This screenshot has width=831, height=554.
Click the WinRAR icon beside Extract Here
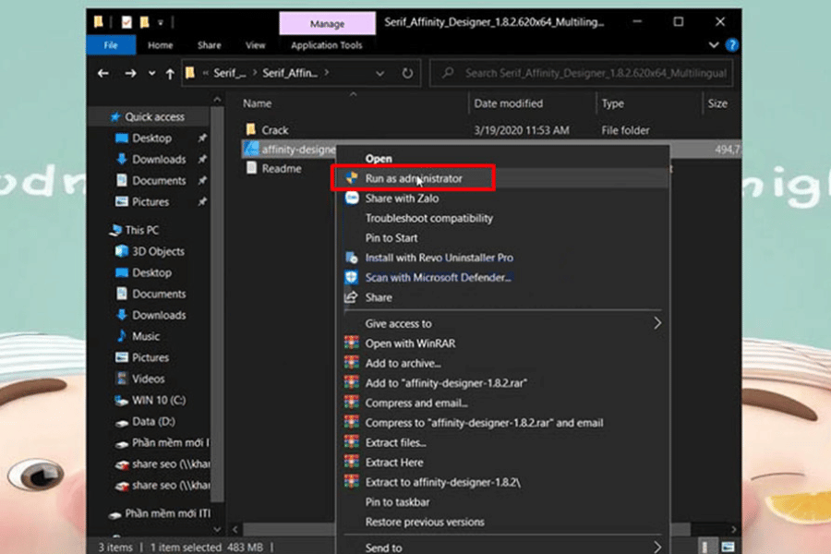click(x=351, y=462)
